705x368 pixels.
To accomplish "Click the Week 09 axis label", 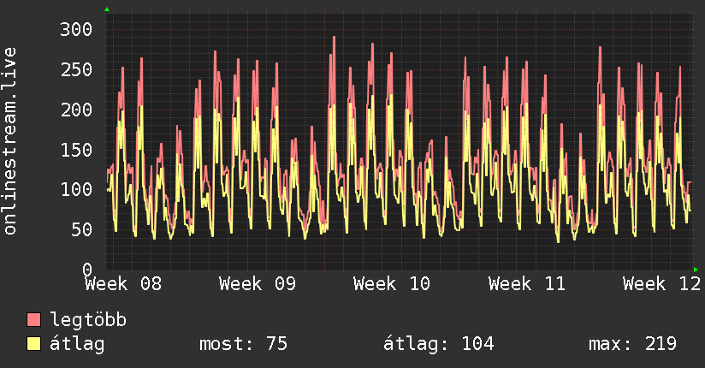I will 258,284.
